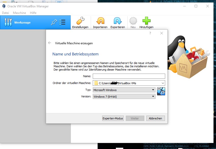Click the Windows 7 64-bit OS icon
The height and width of the screenshot is (149, 216).
click(x=161, y=91)
